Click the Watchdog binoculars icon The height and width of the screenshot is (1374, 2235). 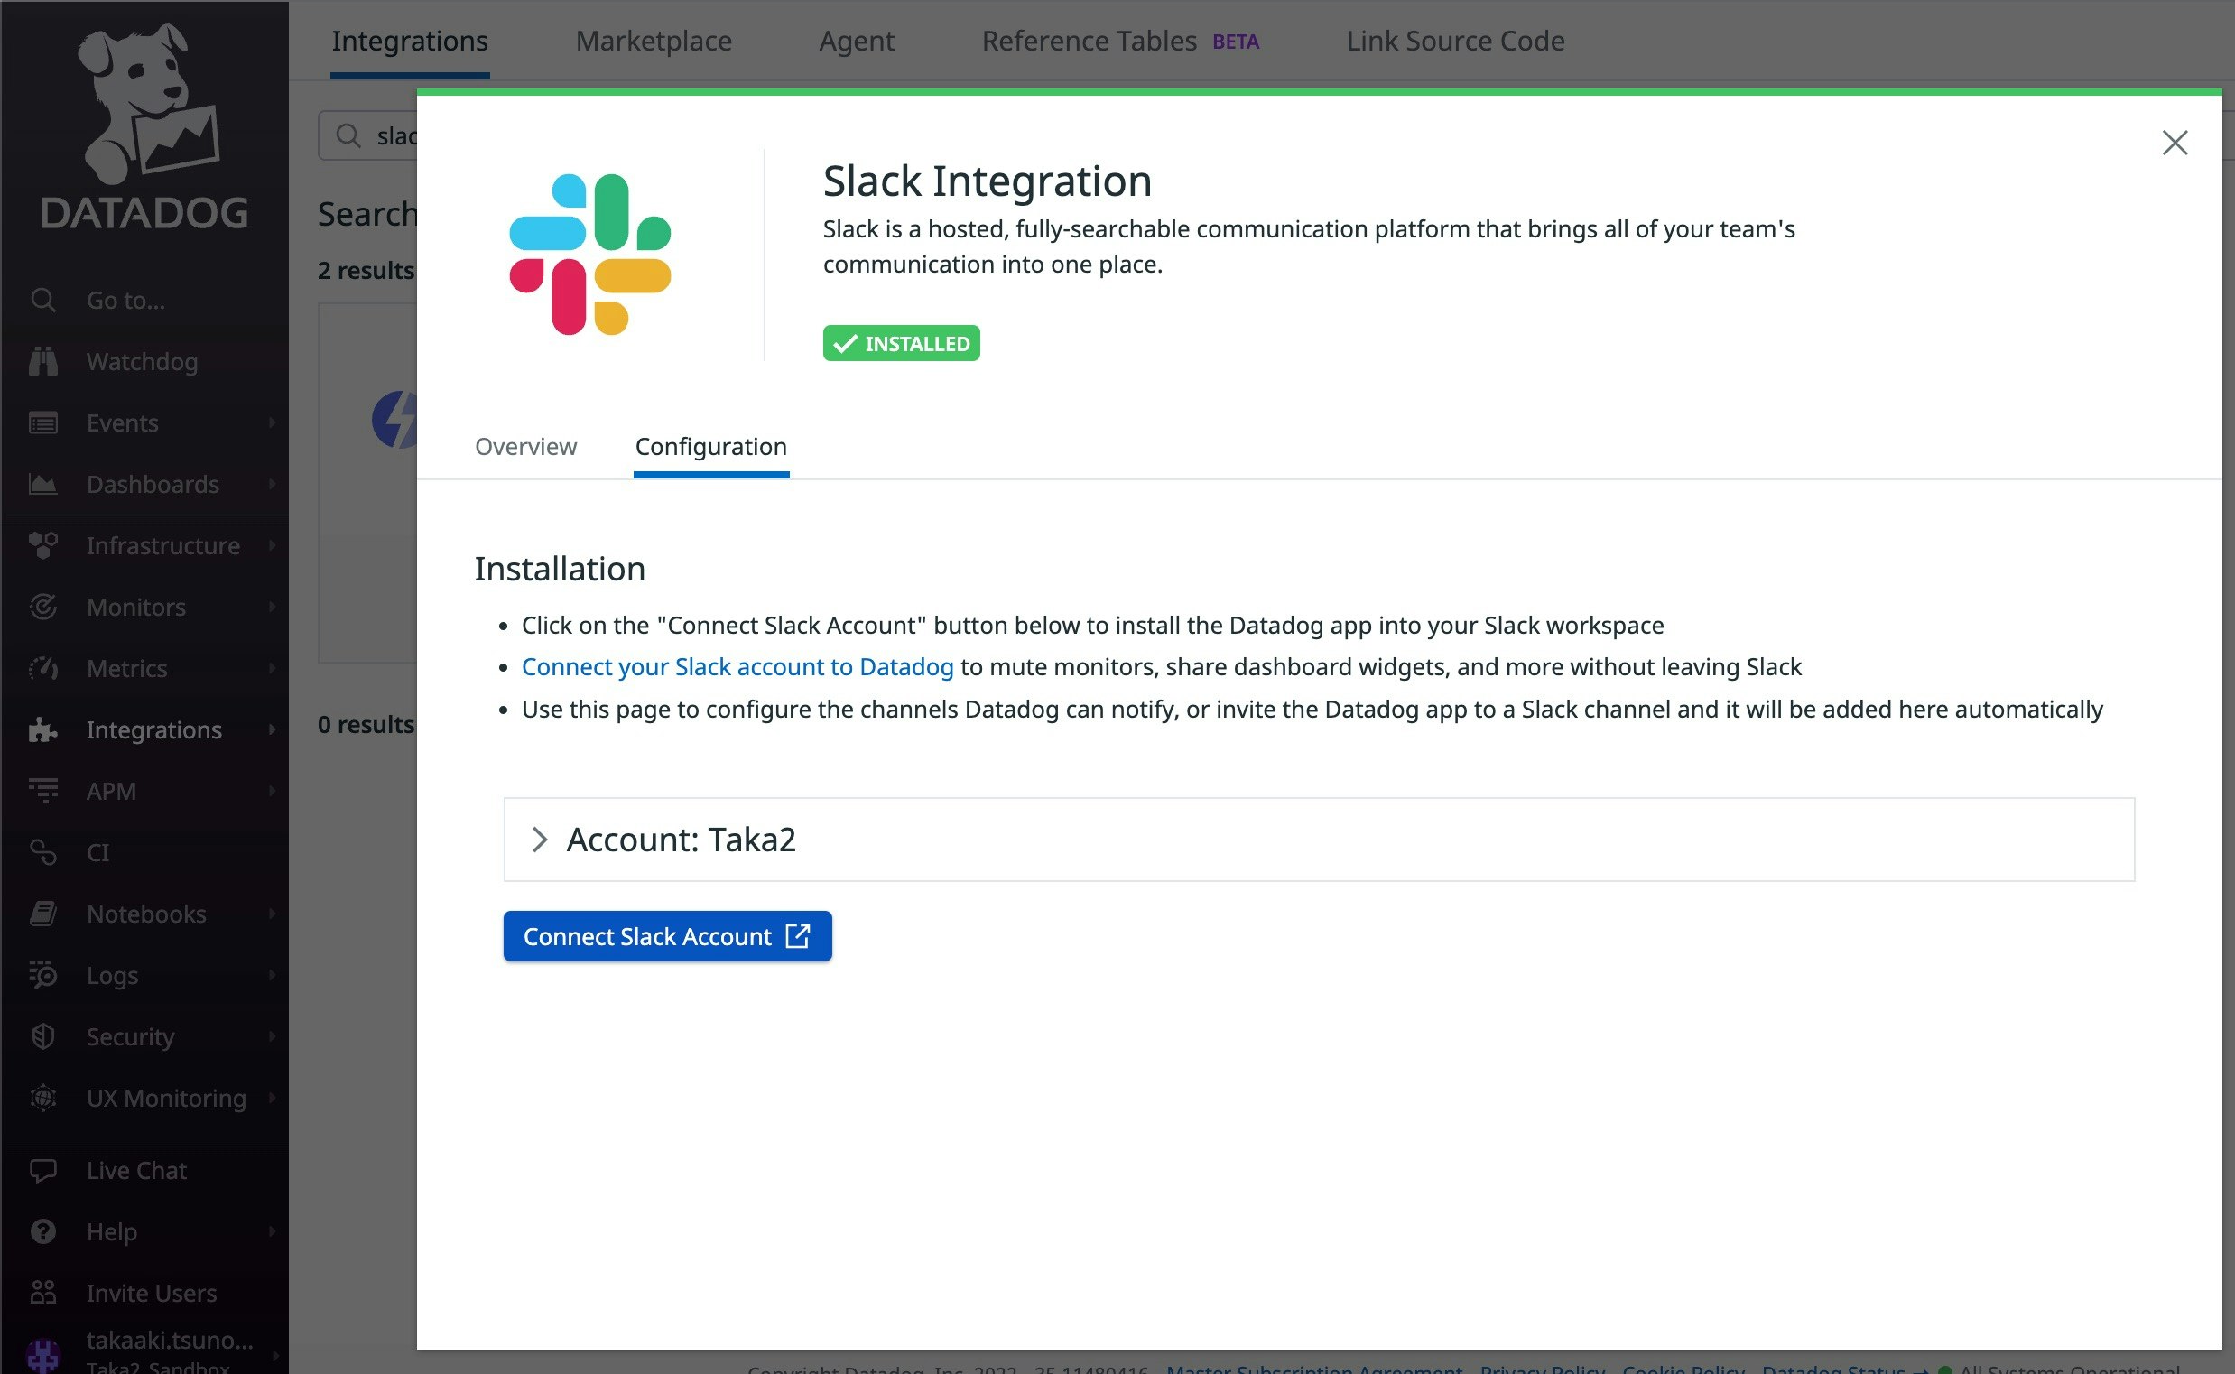[x=42, y=362]
